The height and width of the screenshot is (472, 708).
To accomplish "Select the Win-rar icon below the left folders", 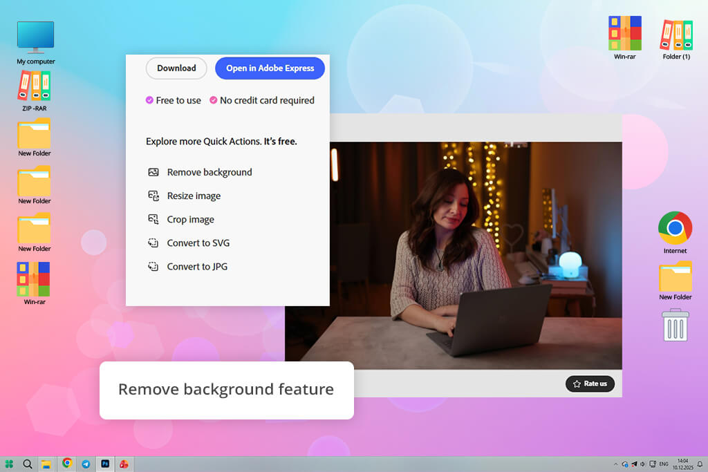I will [x=35, y=283].
